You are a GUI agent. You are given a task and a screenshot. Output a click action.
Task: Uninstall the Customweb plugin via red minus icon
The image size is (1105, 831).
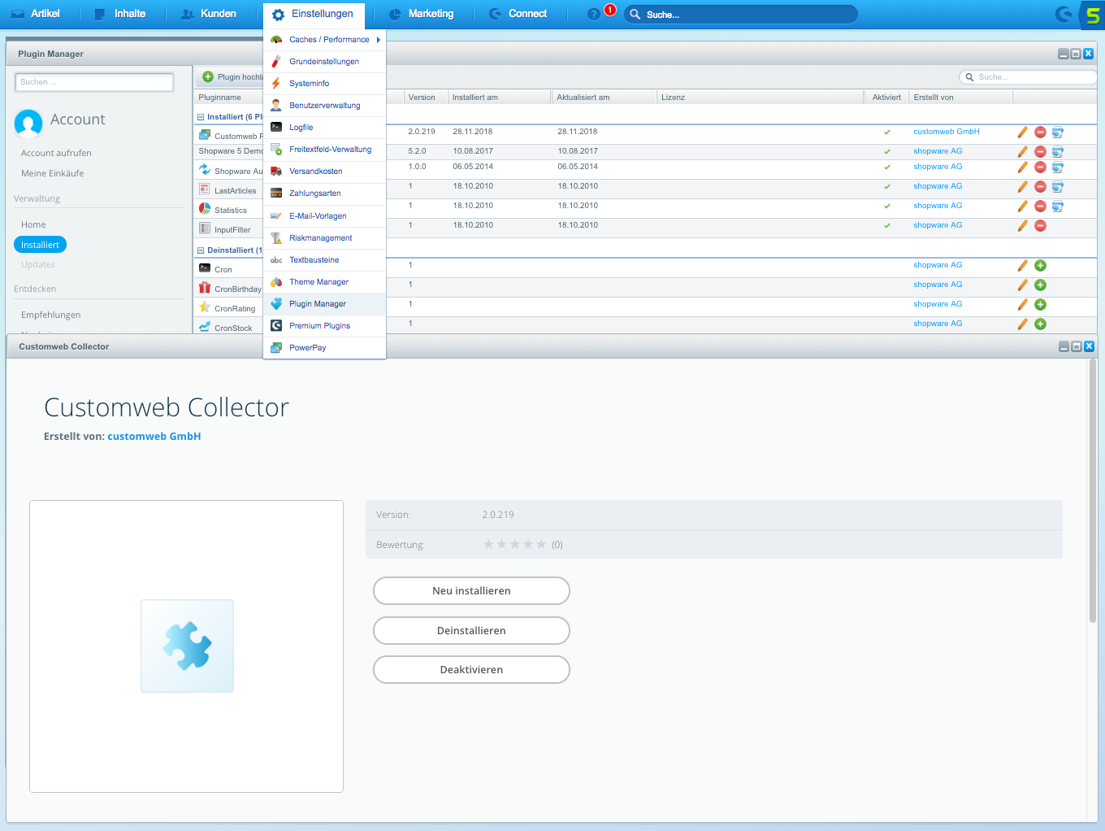(x=1040, y=132)
